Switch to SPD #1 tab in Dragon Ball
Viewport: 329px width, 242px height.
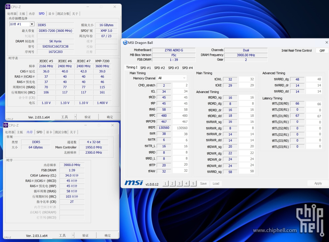146,68
